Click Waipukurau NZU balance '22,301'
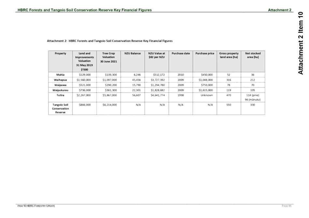Viewport: 309px width, 218px height. 136,90
